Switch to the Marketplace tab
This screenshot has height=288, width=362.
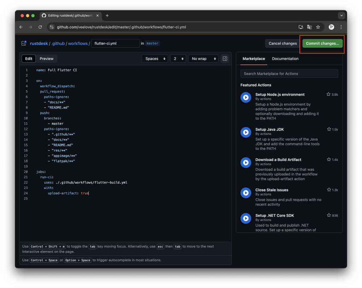[254, 59]
